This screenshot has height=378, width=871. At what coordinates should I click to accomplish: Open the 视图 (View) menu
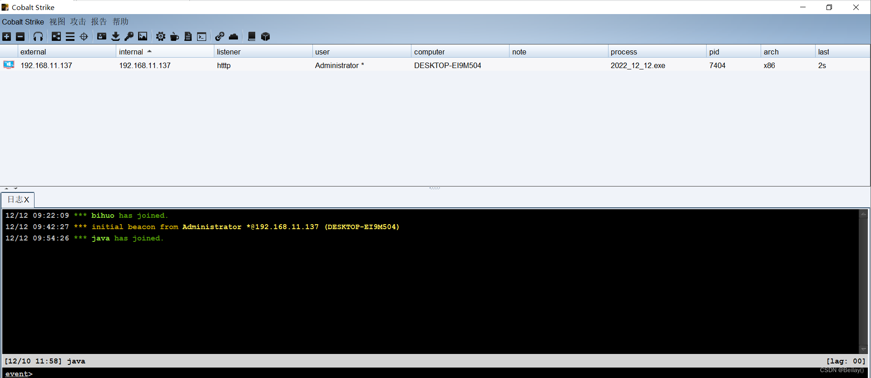(x=57, y=22)
